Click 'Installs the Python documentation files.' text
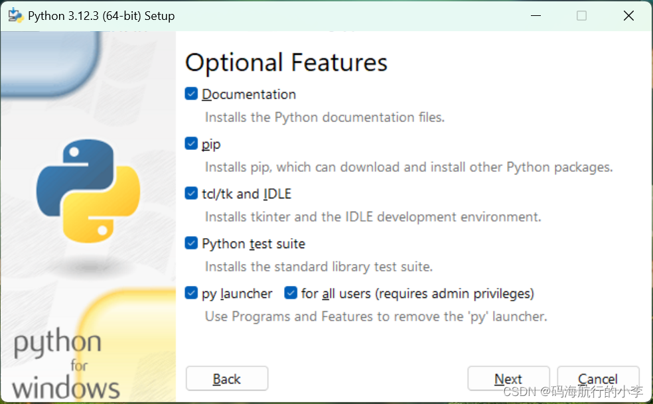Viewport: 653px width, 404px height. (325, 117)
